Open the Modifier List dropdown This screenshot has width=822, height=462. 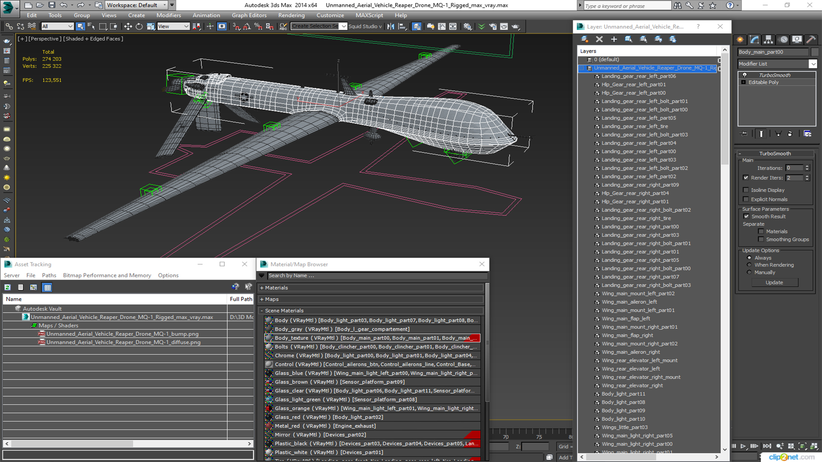(813, 64)
